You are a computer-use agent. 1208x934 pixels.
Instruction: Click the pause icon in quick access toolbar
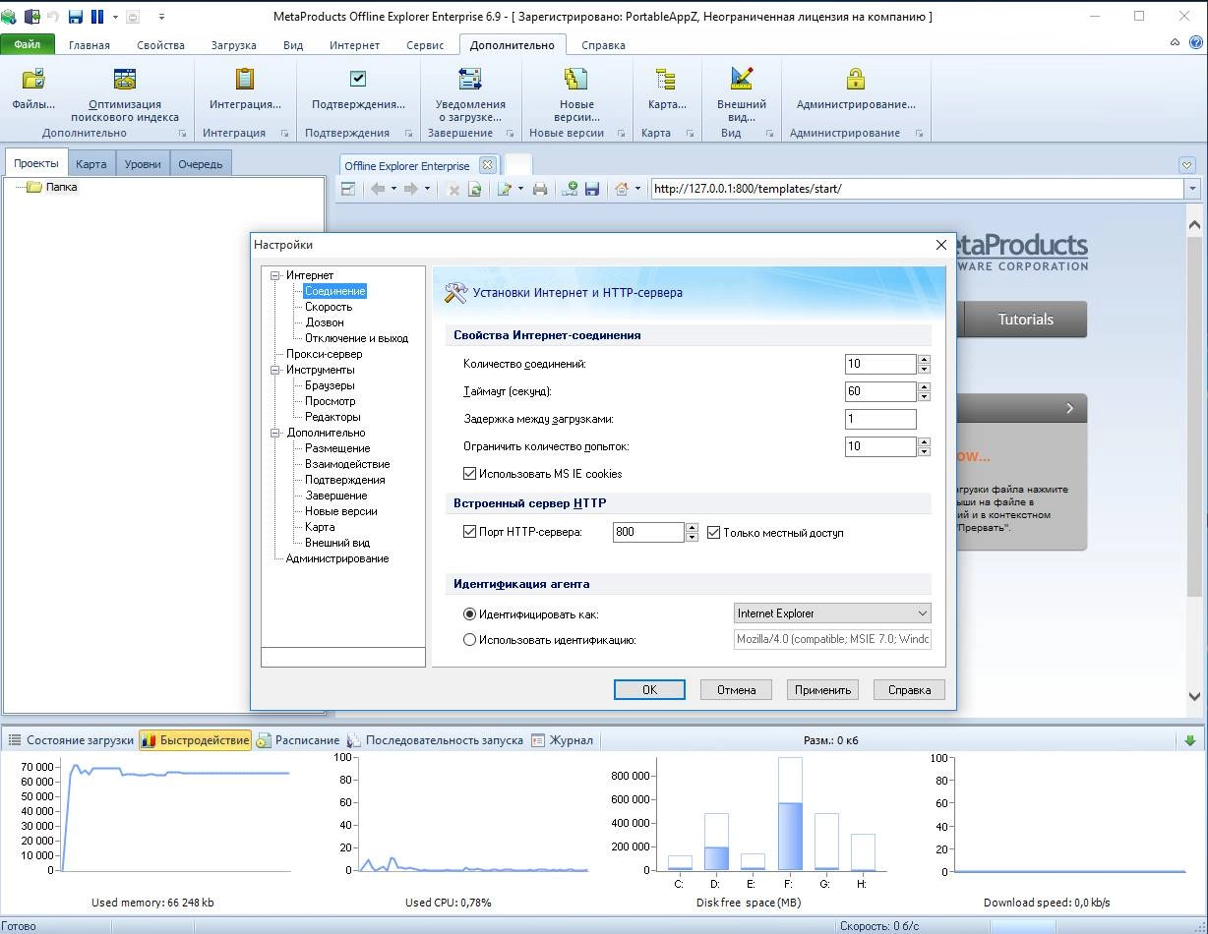point(97,17)
